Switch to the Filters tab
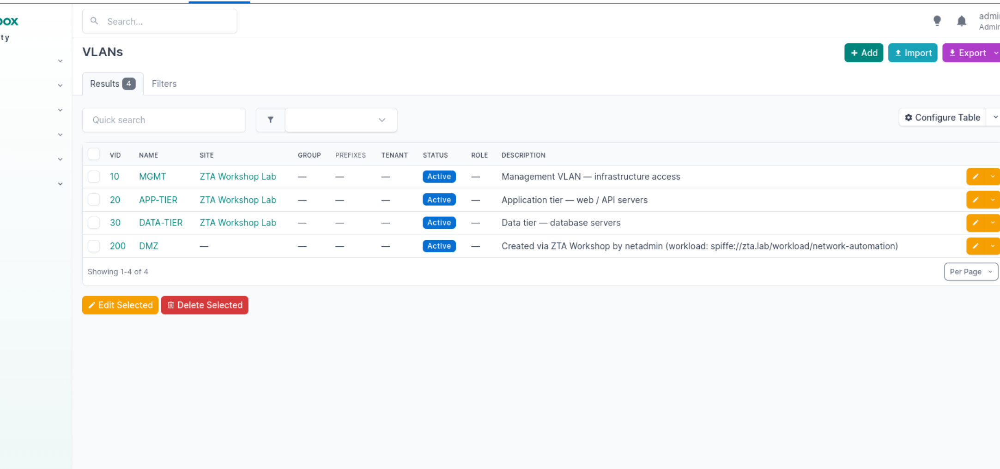 pyautogui.click(x=164, y=83)
